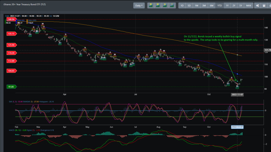Switch range to 2Y
The image size is (271, 152).
[x=234, y=5]
